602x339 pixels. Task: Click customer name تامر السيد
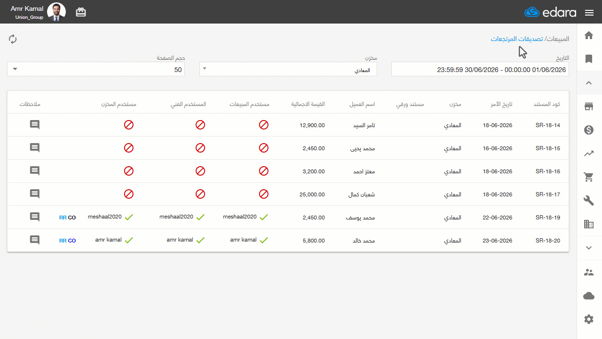pyautogui.click(x=364, y=125)
